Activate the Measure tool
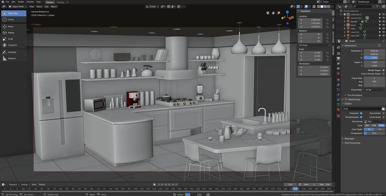Image resolution: width=386 pixels, height=196 pixels. pyautogui.click(x=13, y=59)
